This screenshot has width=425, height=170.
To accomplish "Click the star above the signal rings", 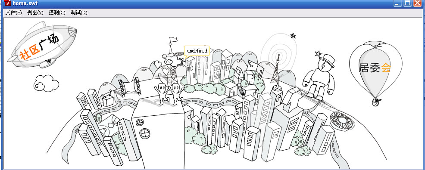I will coord(293,36).
